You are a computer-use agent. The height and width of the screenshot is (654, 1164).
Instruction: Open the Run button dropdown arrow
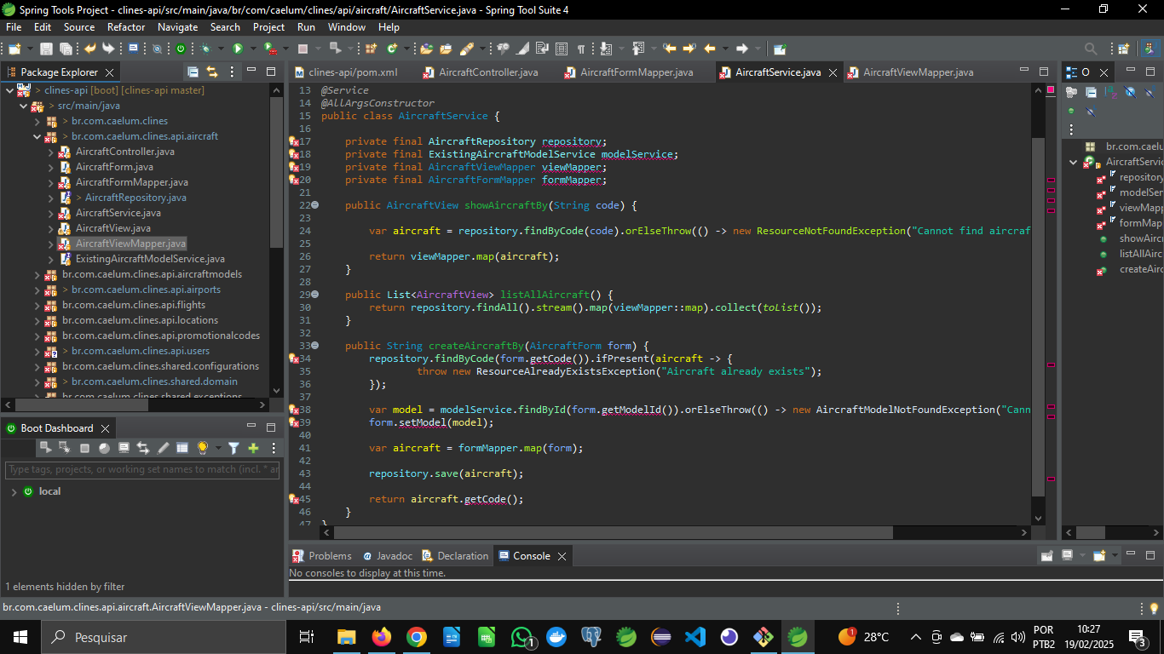pos(253,49)
